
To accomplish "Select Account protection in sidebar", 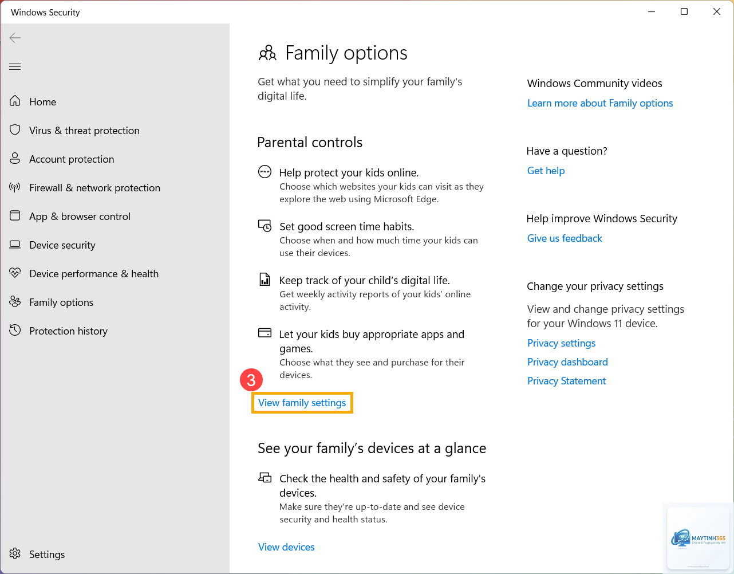I will (x=115, y=159).
